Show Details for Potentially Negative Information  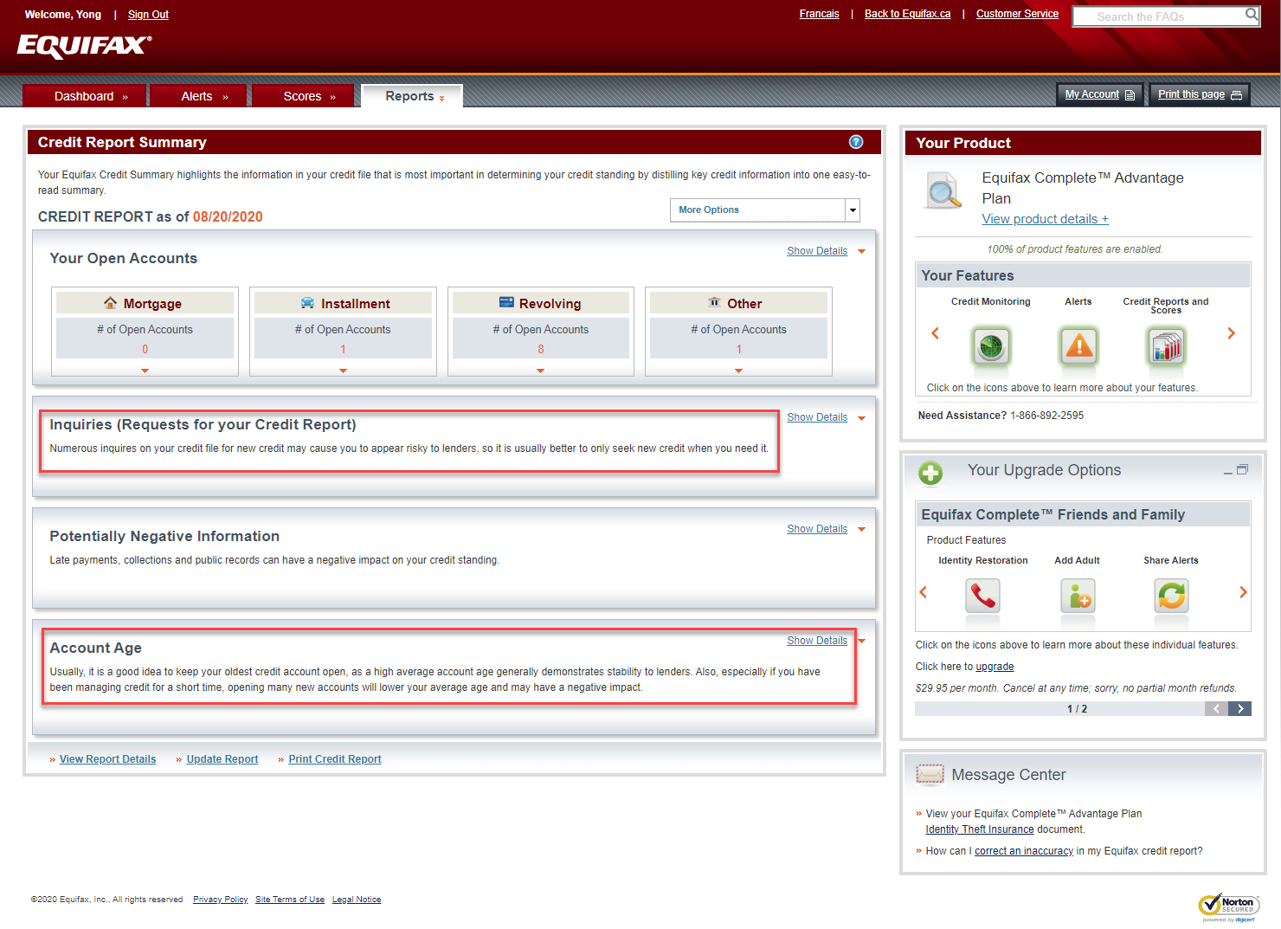point(817,529)
